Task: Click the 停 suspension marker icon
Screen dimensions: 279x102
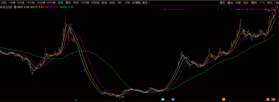Action: click(163, 99)
